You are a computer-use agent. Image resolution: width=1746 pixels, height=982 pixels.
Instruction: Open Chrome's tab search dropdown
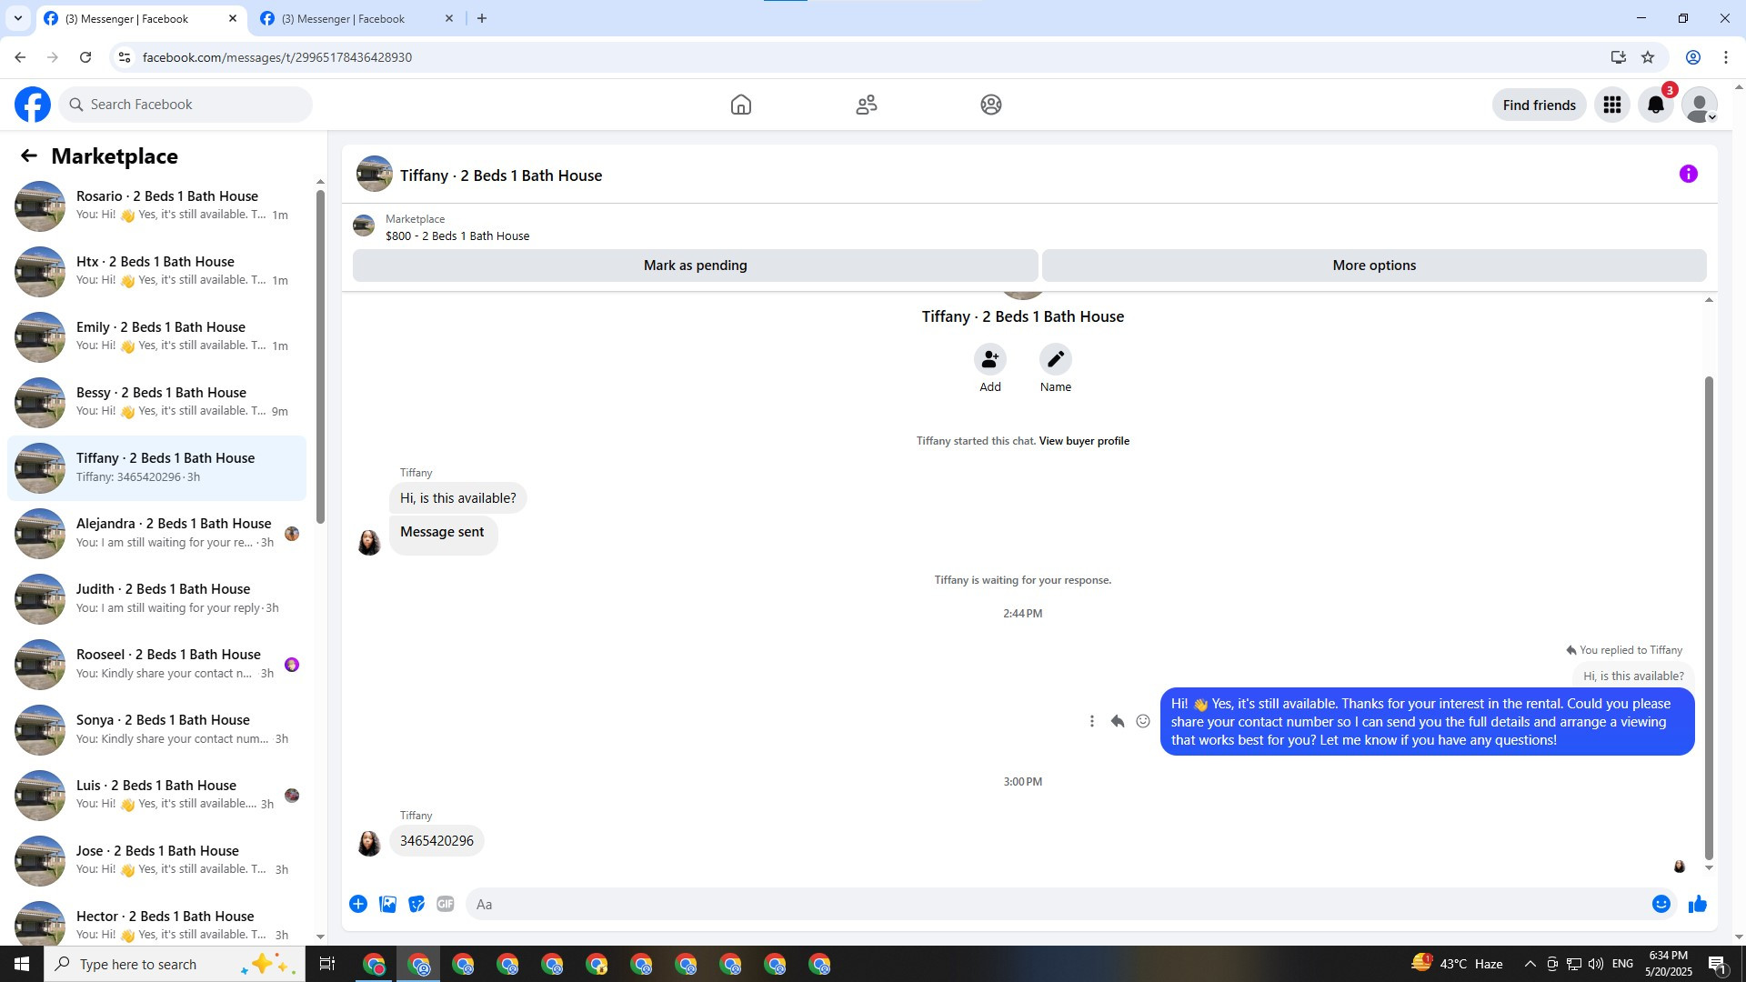coord(17,18)
